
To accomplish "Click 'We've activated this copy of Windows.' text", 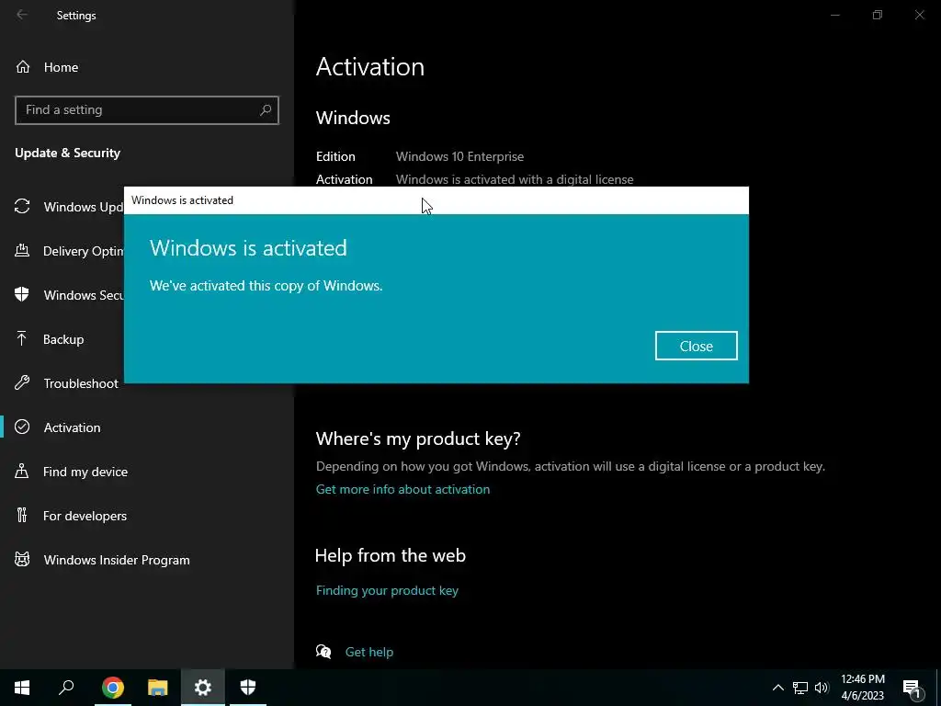I will point(266,286).
